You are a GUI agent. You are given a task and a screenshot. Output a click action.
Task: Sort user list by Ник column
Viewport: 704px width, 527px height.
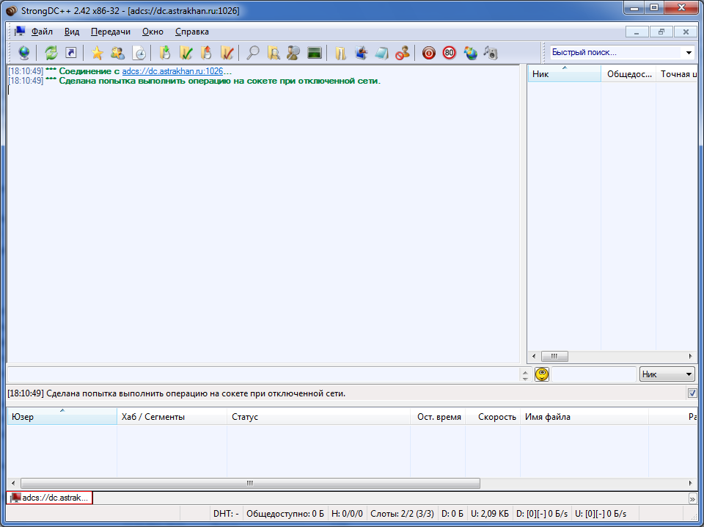pyautogui.click(x=565, y=73)
